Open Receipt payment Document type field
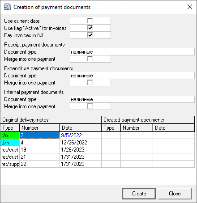Viewport: 197px width, 203px height. coord(132,52)
